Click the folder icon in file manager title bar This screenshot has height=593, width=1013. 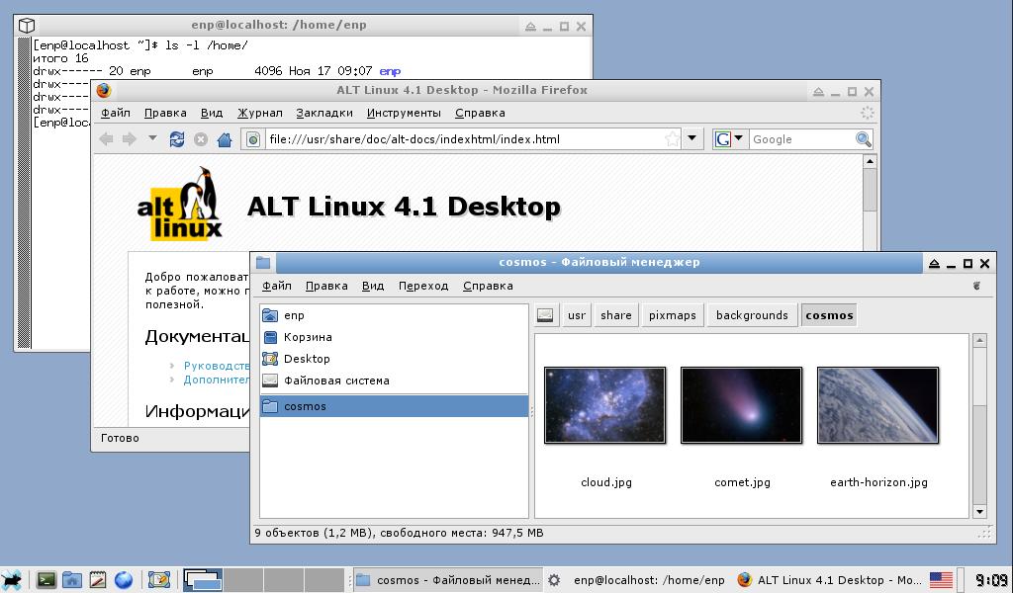[x=263, y=263]
